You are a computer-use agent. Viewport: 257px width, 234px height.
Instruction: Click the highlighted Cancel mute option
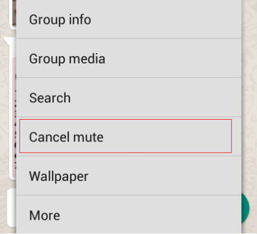(x=126, y=136)
